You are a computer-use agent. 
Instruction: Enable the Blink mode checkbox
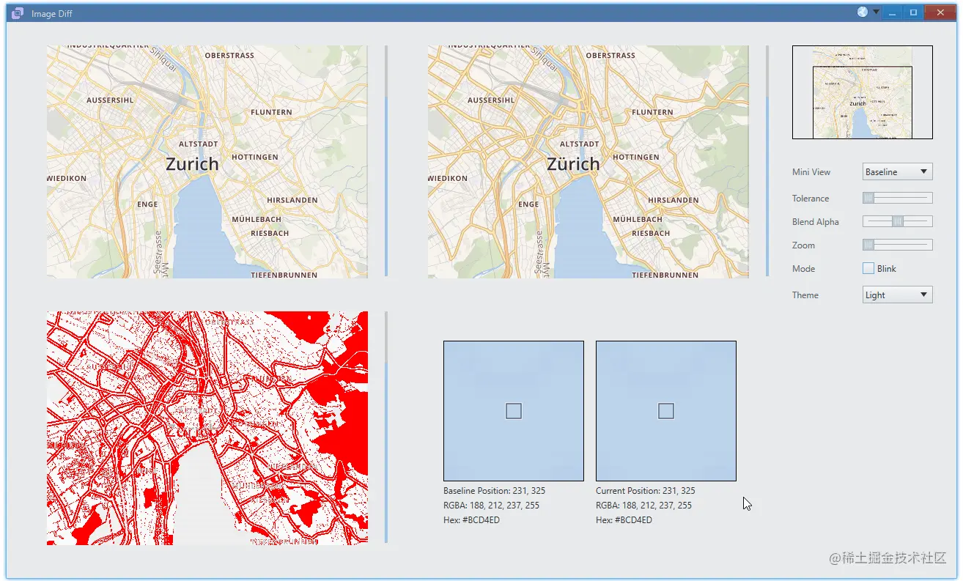click(x=868, y=269)
